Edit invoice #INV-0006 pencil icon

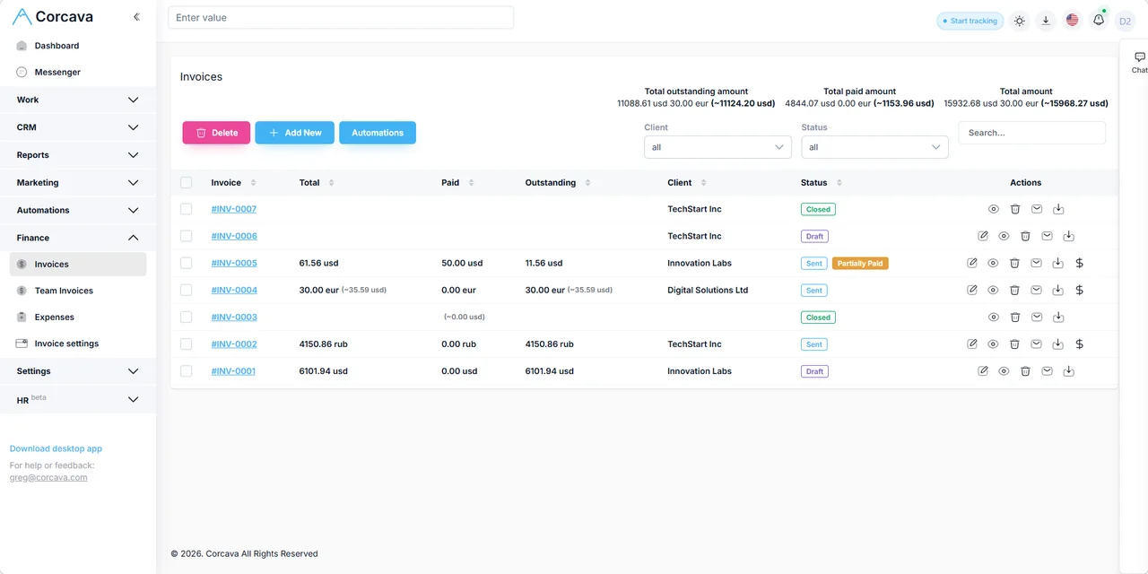(983, 236)
